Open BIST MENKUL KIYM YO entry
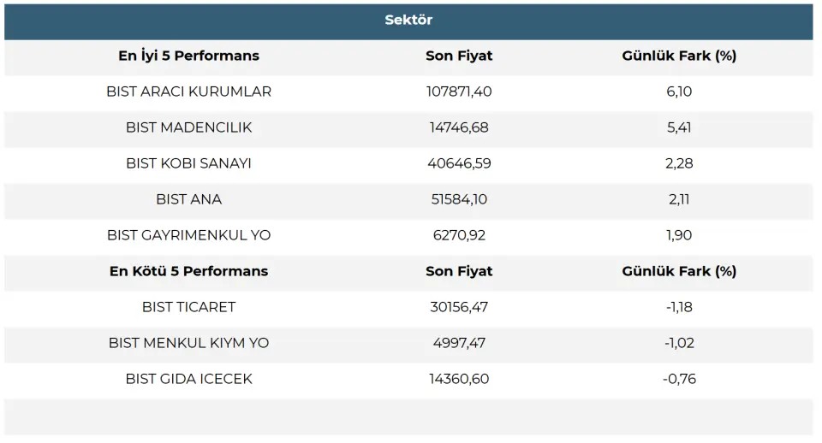Screen dimensions: 822x443 click(x=188, y=343)
